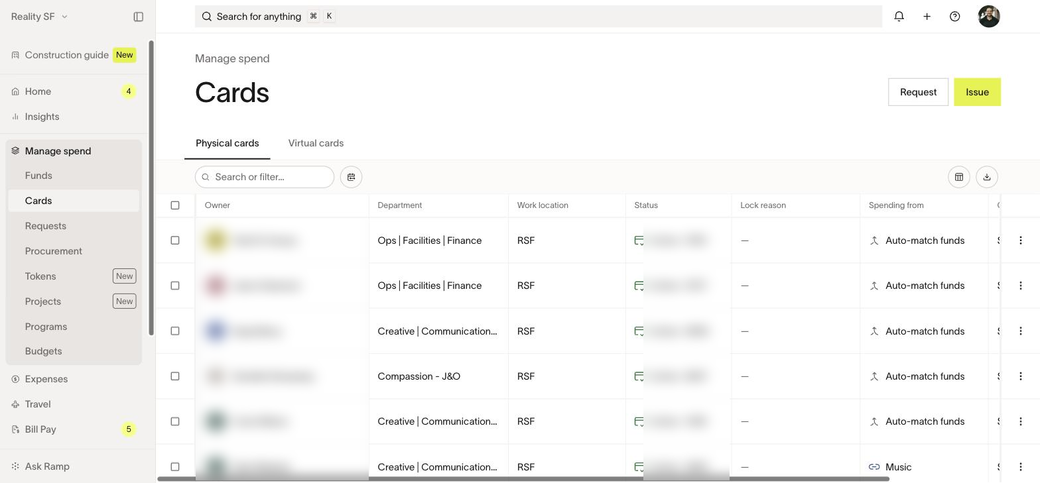Open Programs page

coord(74,327)
